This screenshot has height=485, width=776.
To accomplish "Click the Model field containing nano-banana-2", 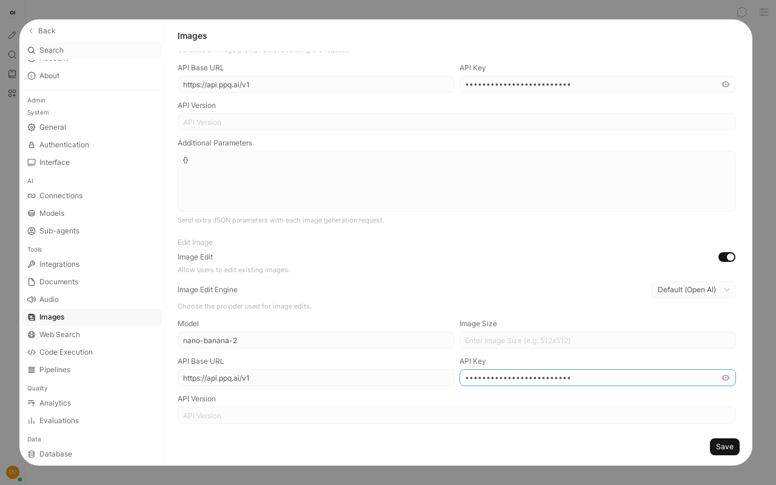I will pos(316,340).
